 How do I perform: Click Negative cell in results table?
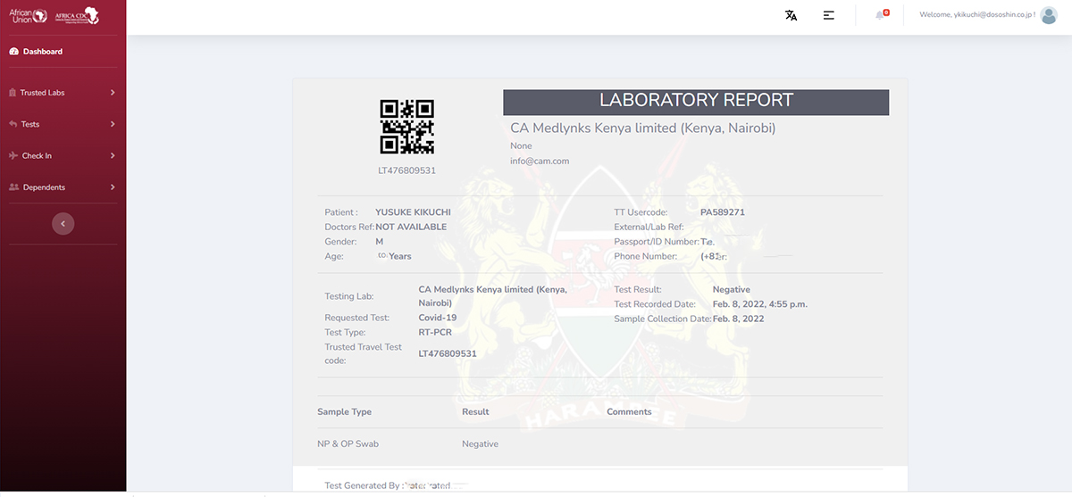coord(480,444)
